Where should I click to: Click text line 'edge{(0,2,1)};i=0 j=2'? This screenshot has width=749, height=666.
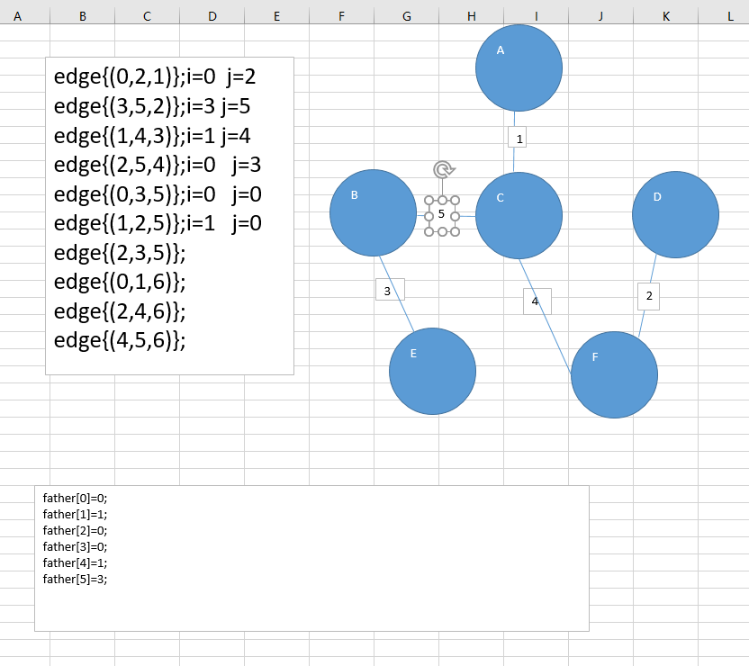[x=155, y=76]
